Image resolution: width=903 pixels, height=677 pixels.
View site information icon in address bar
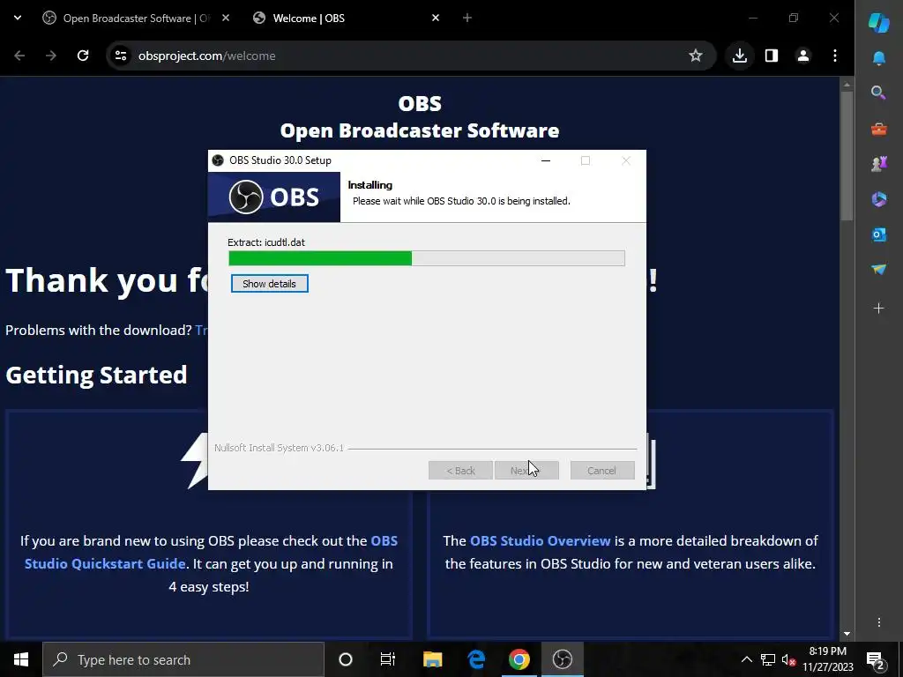(121, 56)
